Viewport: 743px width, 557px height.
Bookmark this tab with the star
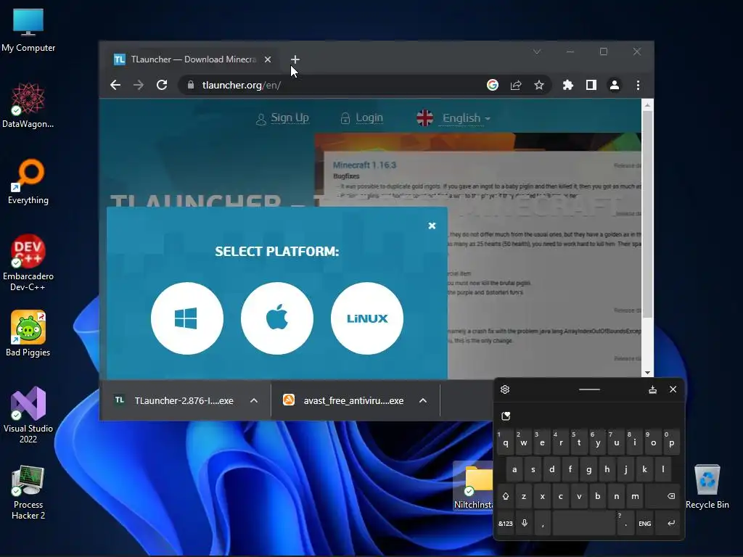point(539,85)
